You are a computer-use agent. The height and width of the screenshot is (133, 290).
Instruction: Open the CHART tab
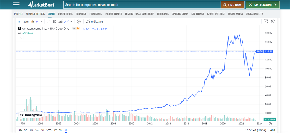tap(51, 14)
